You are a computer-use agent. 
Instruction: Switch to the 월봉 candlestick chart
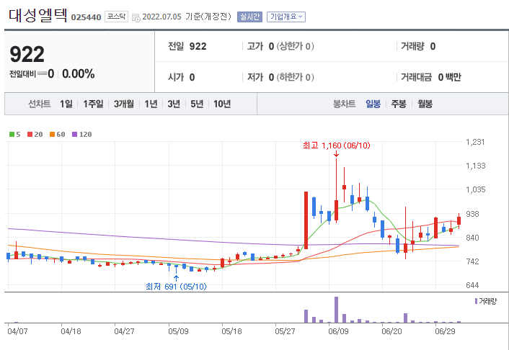pyautogui.click(x=425, y=104)
